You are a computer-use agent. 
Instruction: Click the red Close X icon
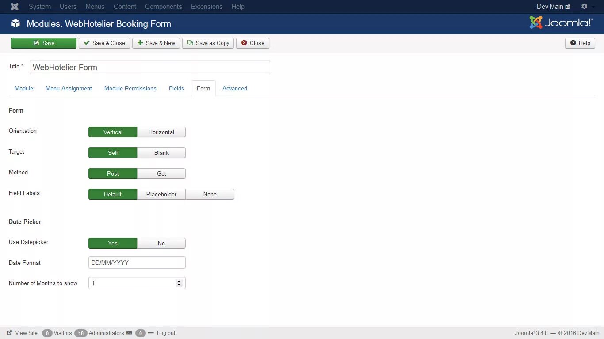(x=244, y=43)
